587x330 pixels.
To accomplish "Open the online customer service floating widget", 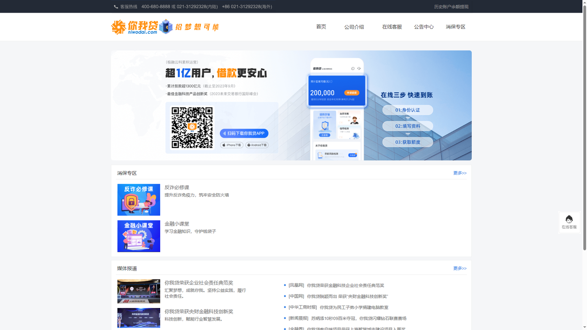I will (569, 222).
